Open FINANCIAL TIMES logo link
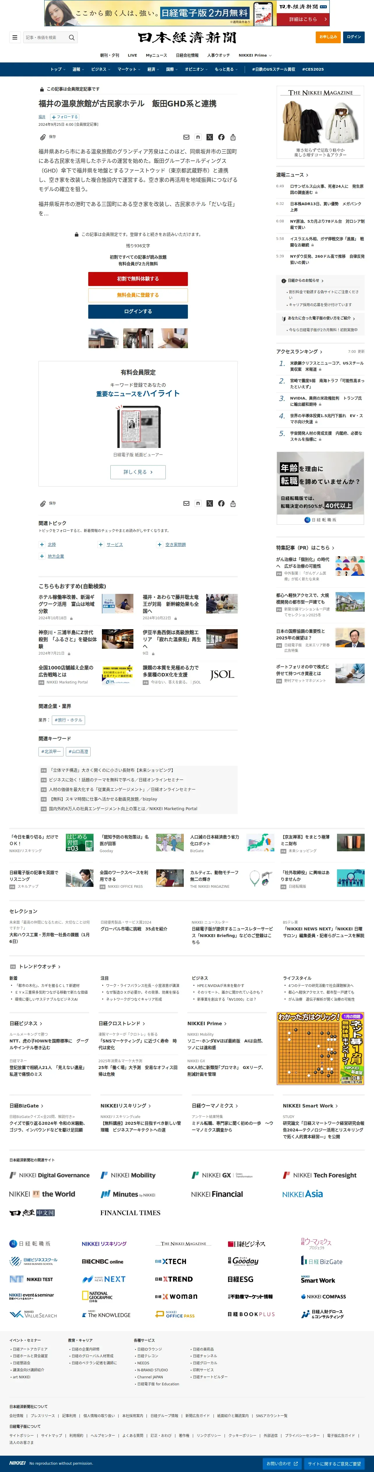Viewport: 374px width, 1472px height. 130,1213
